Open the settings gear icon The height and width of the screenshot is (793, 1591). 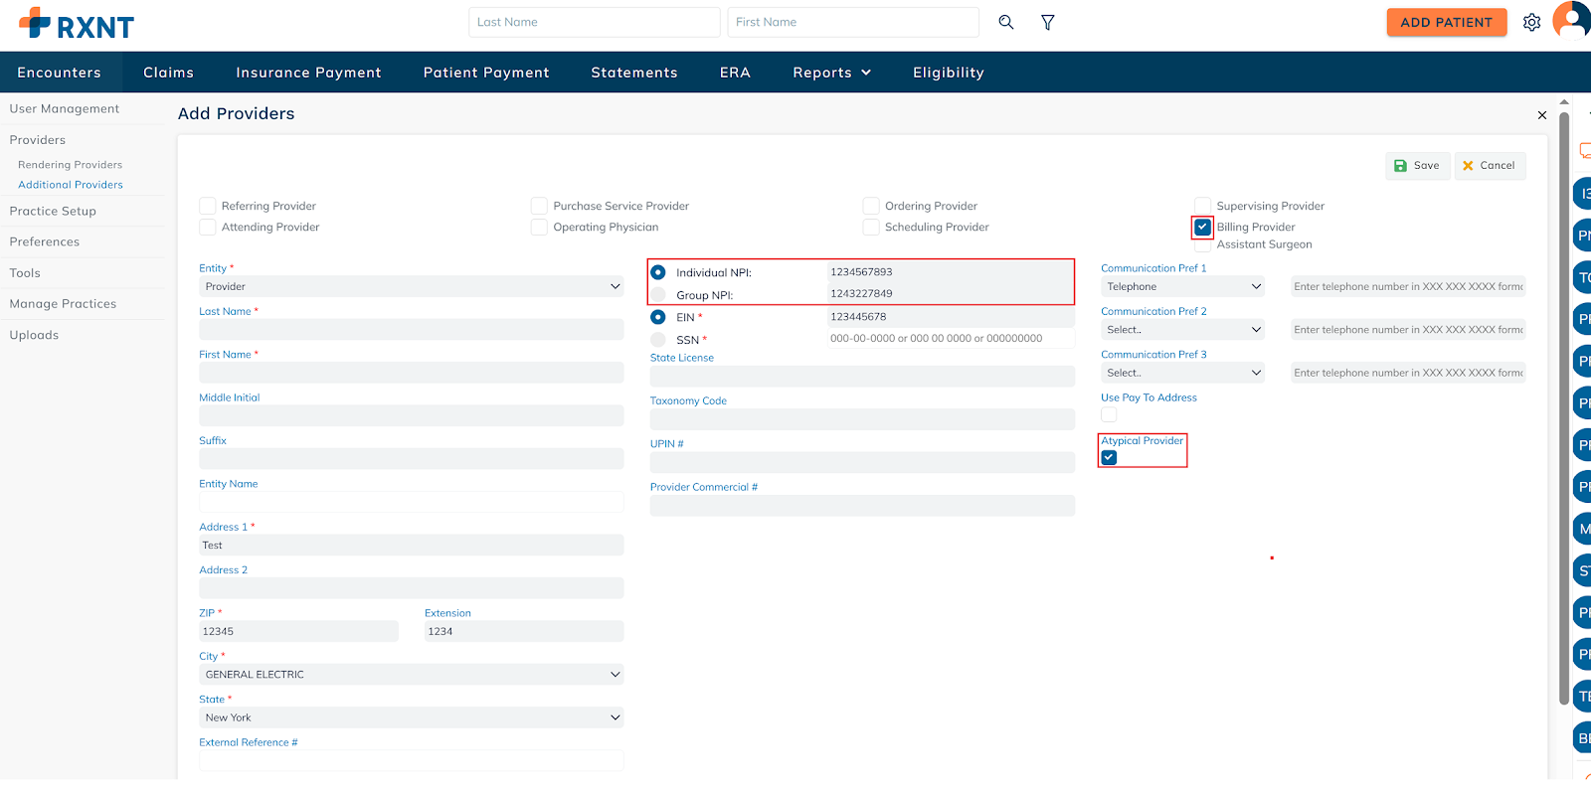coord(1531,22)
